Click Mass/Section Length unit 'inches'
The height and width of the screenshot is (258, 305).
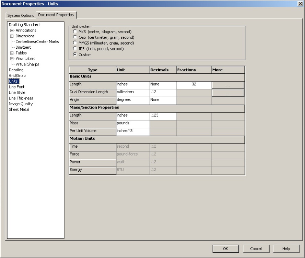(133, 116)
